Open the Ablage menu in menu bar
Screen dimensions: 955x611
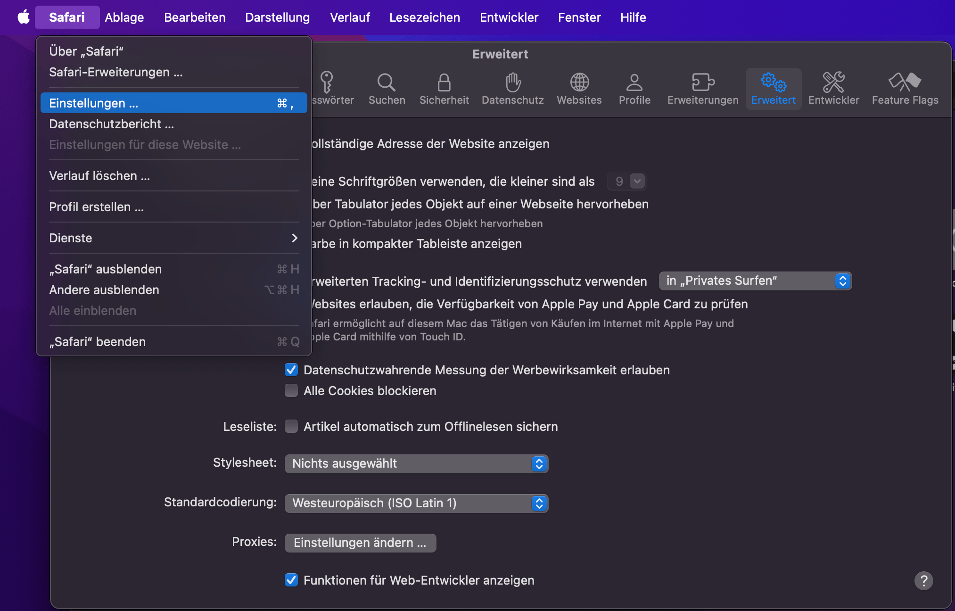click(124, 17)
